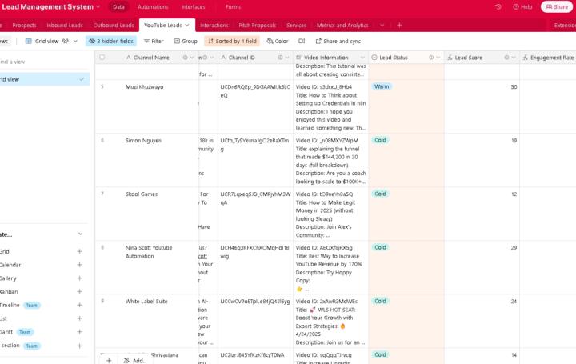Click row height icon
This screenshot has height=364, width=576.
click(302, 41)
